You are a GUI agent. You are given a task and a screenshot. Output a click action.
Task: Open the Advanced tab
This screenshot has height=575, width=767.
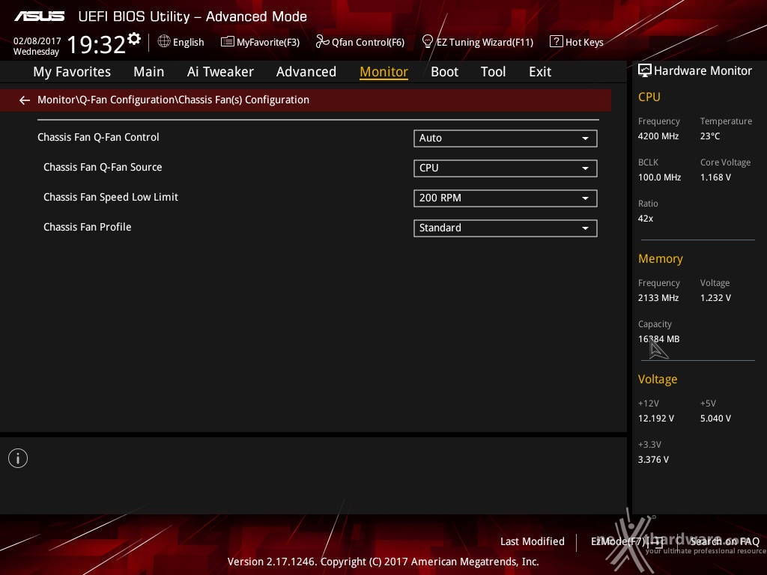point(306,72)
